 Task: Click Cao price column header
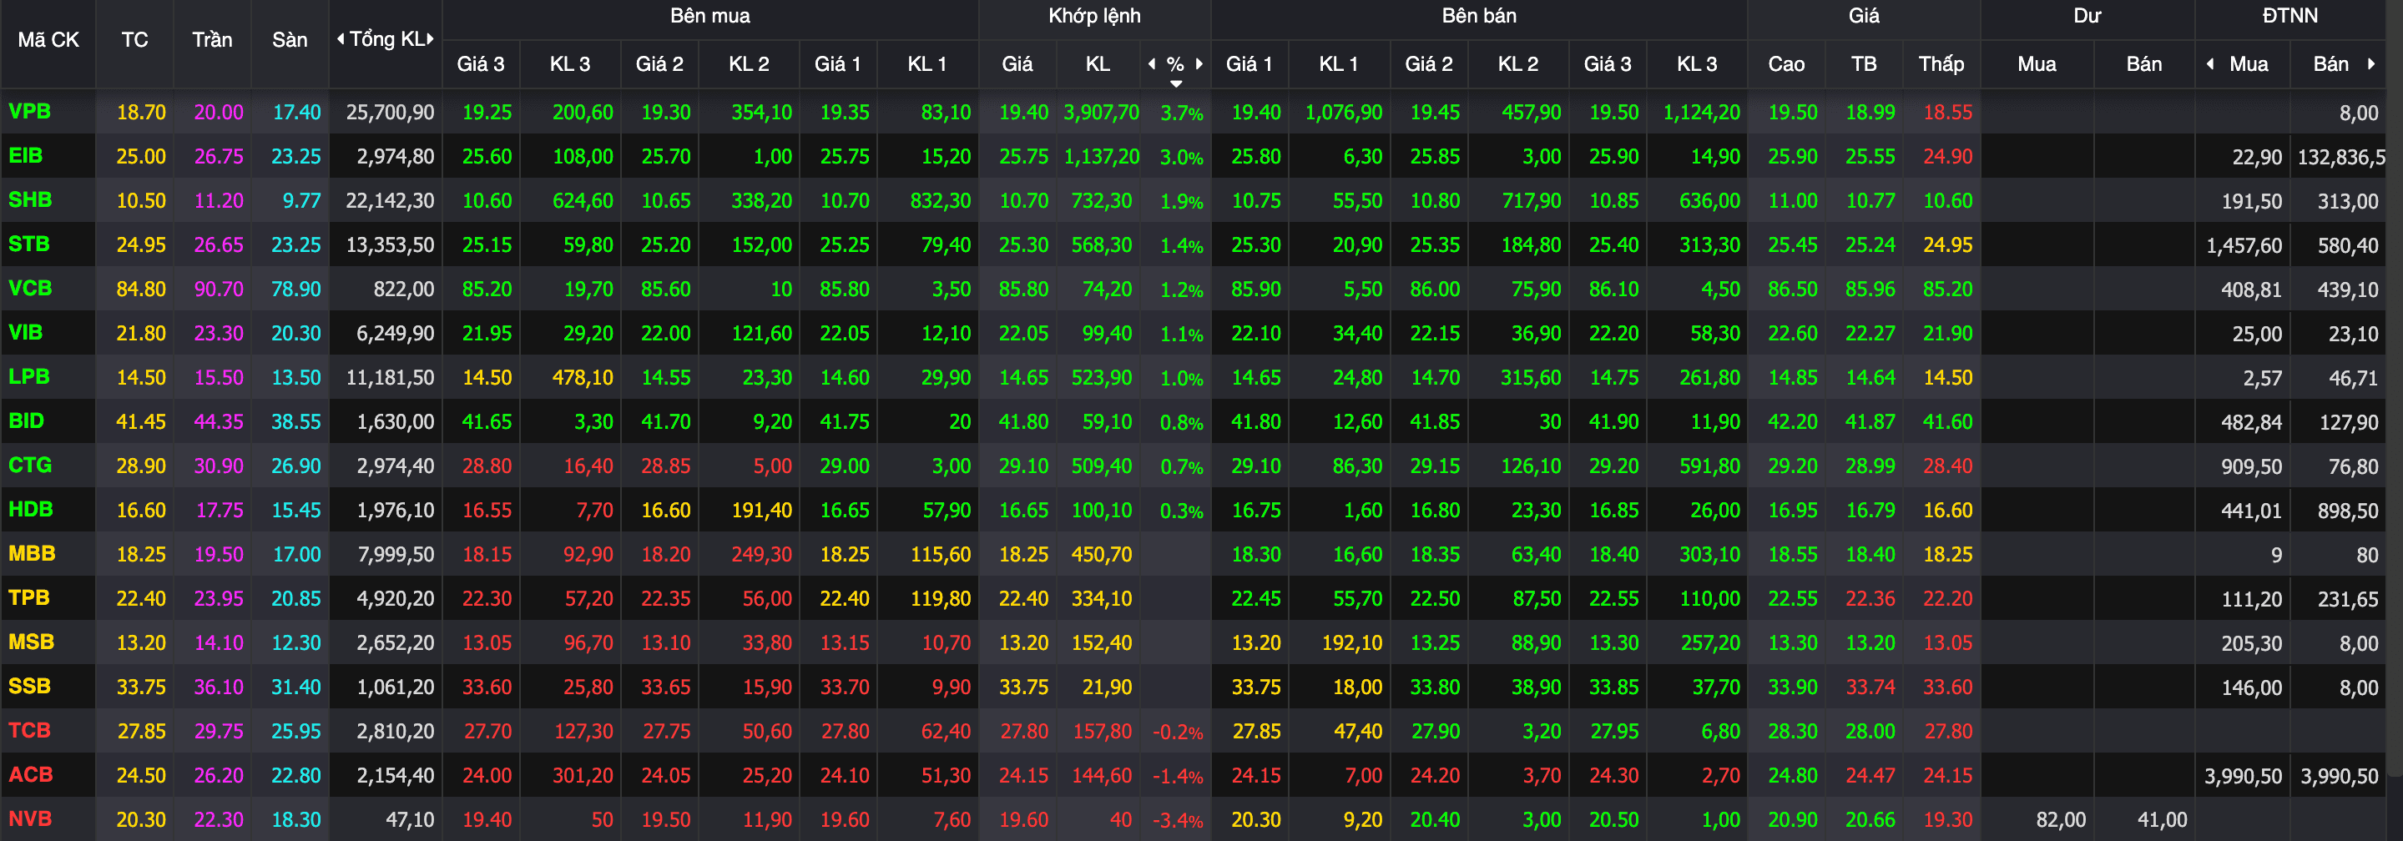pyautogui.click(x=1785, y=63)
